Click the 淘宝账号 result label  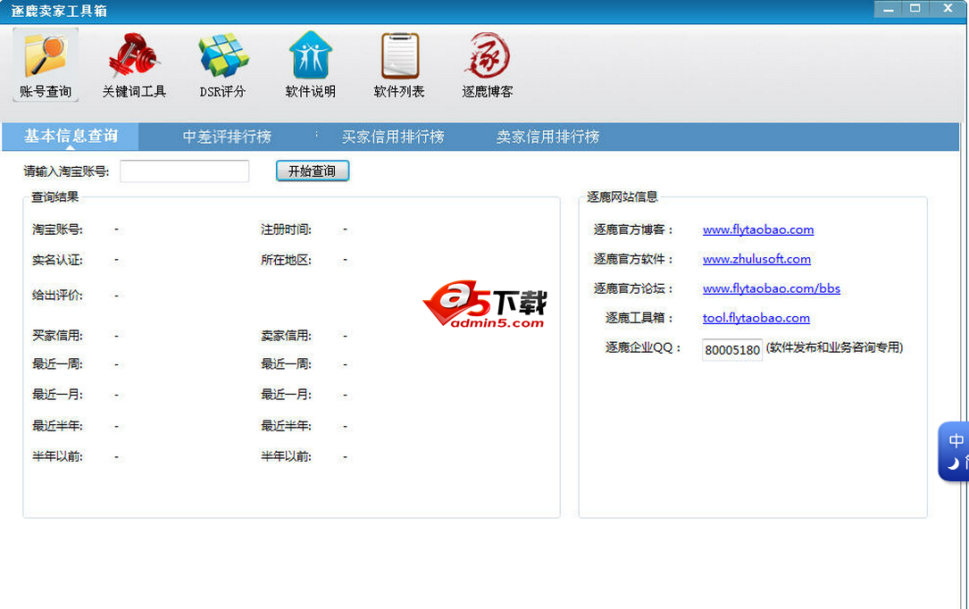[x=57, y=229]
